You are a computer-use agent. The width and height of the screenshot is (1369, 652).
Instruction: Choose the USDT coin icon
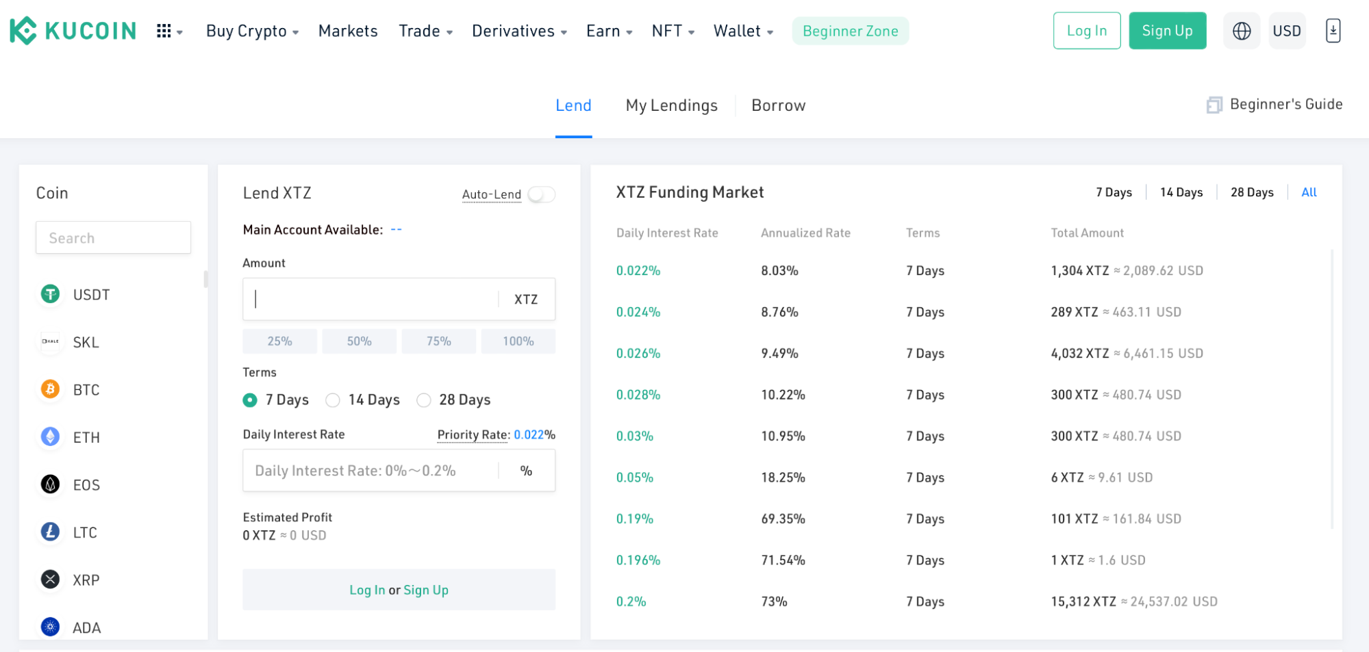click(x=50, y=294)
